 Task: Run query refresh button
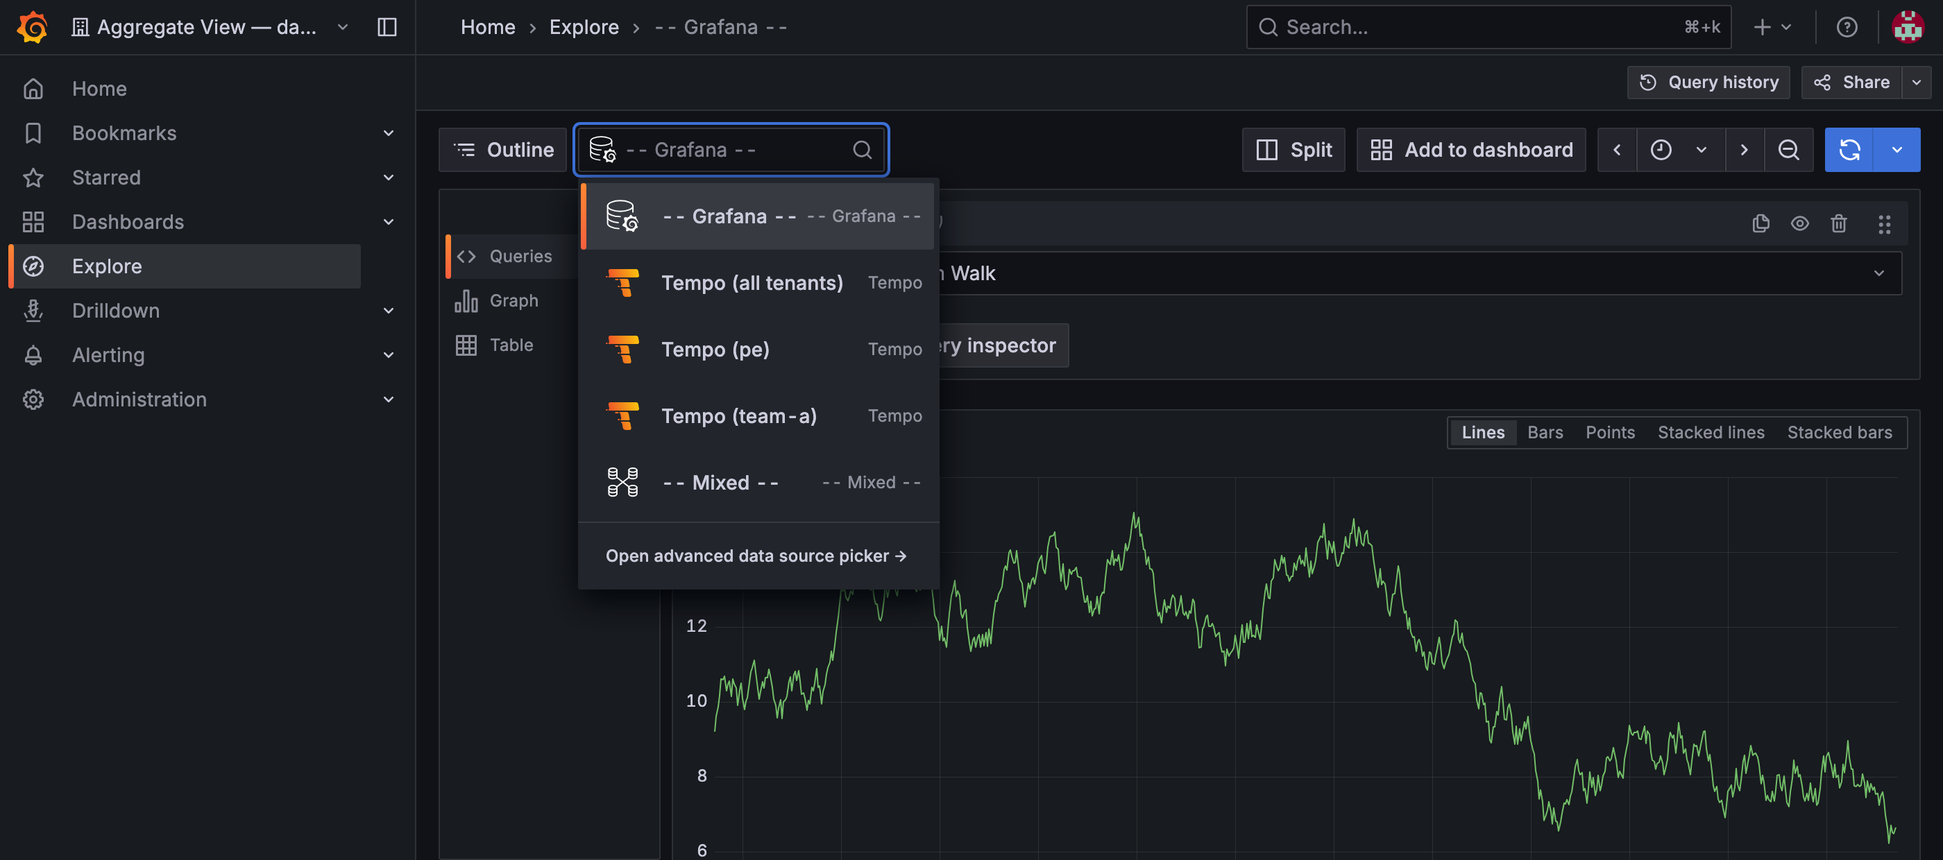pyautogui.click(x=1849, y=150)
